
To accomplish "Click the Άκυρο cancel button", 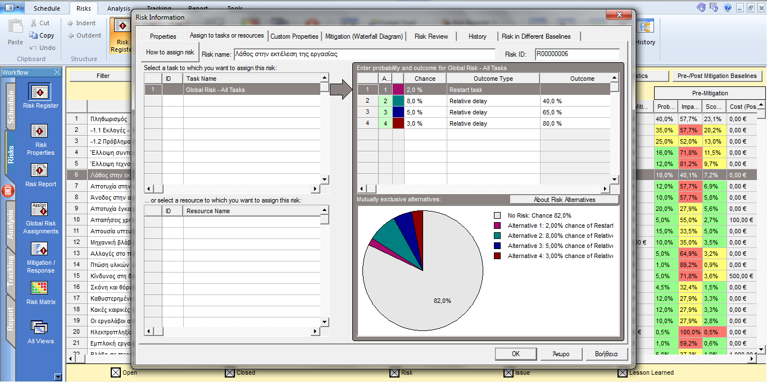I will tap(561, 354).
